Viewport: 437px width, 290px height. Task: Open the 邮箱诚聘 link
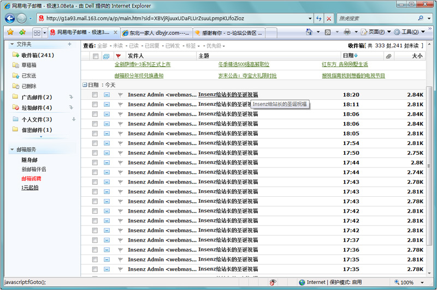tap(31, 178)
